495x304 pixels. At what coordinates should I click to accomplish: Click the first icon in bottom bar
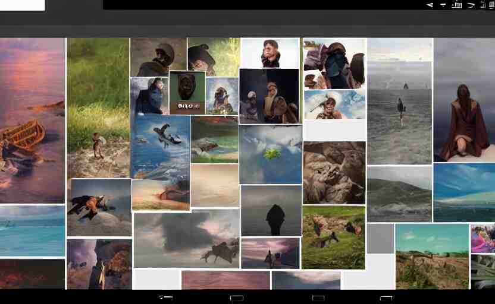tap(165, 297)
